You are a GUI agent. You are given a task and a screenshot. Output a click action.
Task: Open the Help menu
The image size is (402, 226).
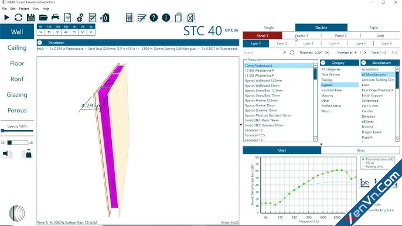coord(46,9)
